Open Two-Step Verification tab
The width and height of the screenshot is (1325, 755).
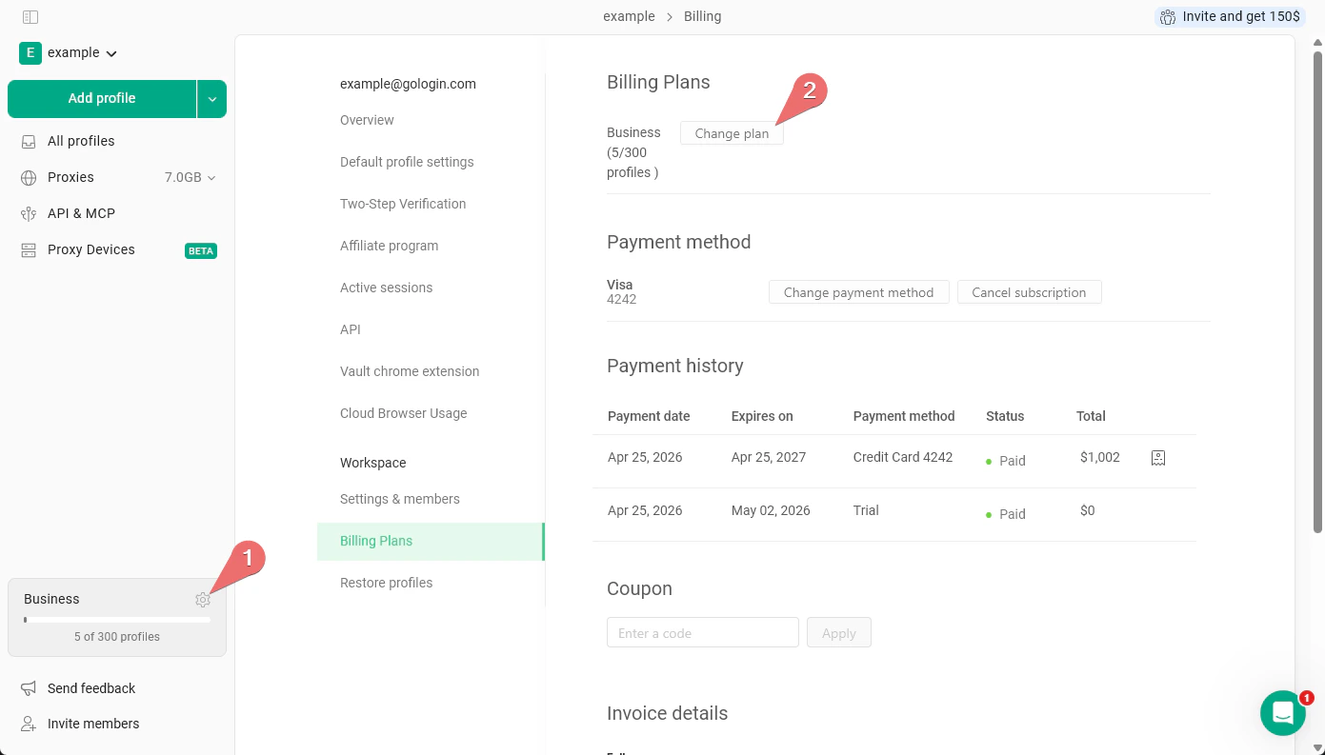(x=403, y=204)
